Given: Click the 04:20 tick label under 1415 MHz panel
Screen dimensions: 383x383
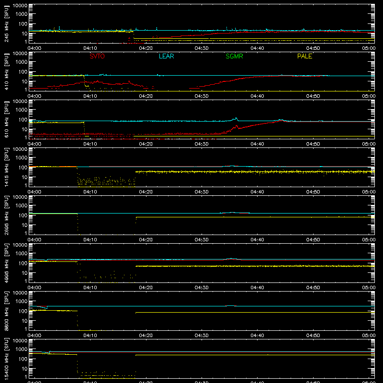Looking at the screenshot, I should click(146, 192).
